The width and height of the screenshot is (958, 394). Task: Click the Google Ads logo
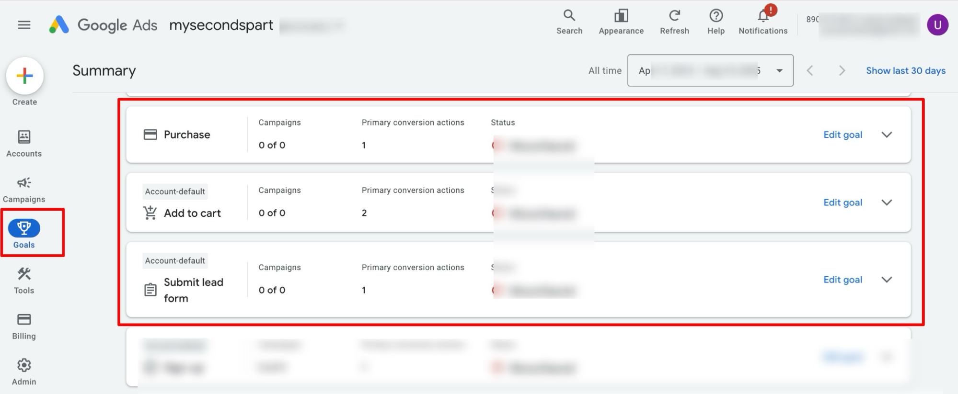point(103,25)
